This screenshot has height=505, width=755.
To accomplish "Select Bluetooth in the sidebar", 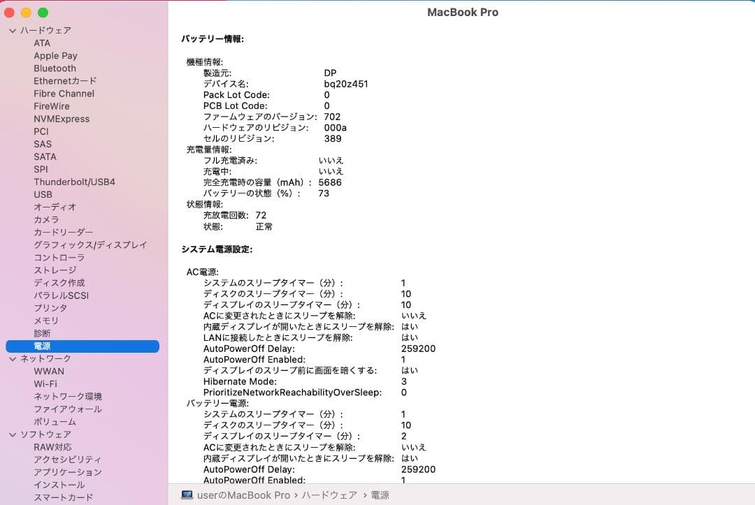I will [55, 68].
